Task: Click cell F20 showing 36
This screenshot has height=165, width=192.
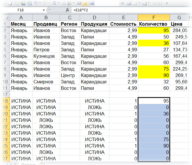Action: [x=154, y=114]
